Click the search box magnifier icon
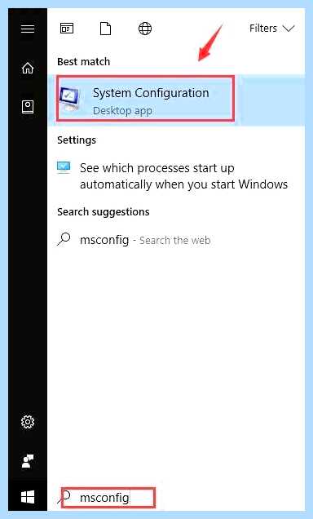313x519 pixels. click(x=64, y=497)
